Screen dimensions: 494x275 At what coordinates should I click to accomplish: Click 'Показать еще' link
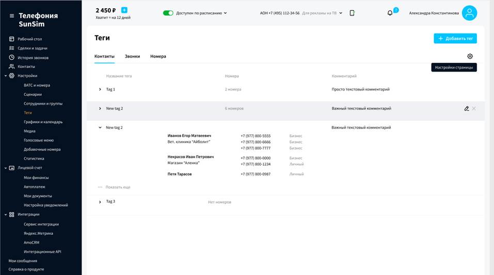118,187
